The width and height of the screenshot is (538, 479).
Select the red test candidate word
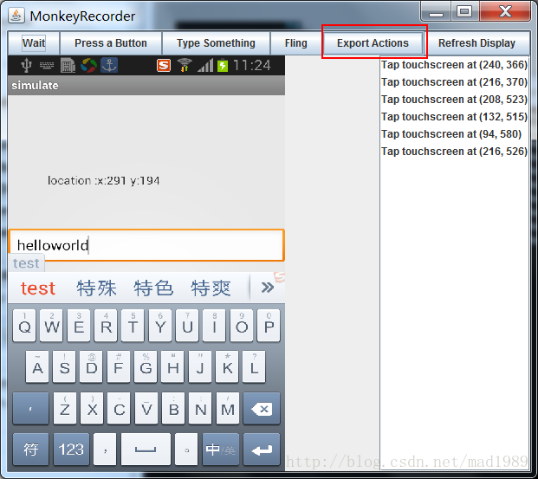point(38,288)
